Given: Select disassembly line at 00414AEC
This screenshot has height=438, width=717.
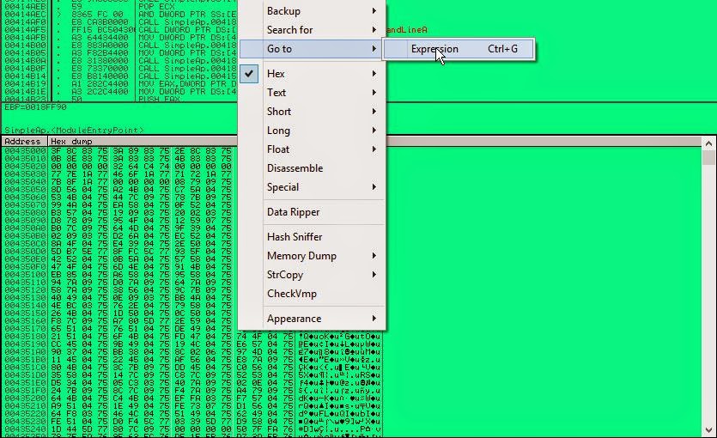Looking at the screenshot, I should click(x=120, y=15).
